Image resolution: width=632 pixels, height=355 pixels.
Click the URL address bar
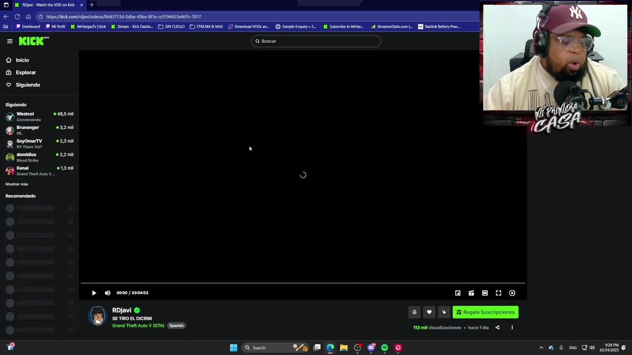click(257, 16)
